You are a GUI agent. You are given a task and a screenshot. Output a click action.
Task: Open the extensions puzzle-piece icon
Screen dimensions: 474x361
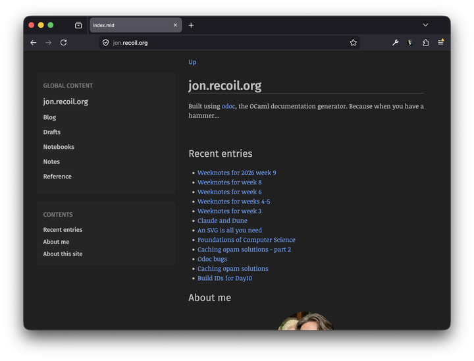pyautogui.click(x=425, y=43)
